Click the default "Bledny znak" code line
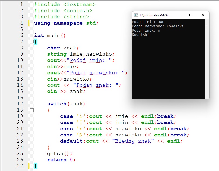The width and height of the screenshot is (219, 171). pyautogui.click(x=121, y=141)
